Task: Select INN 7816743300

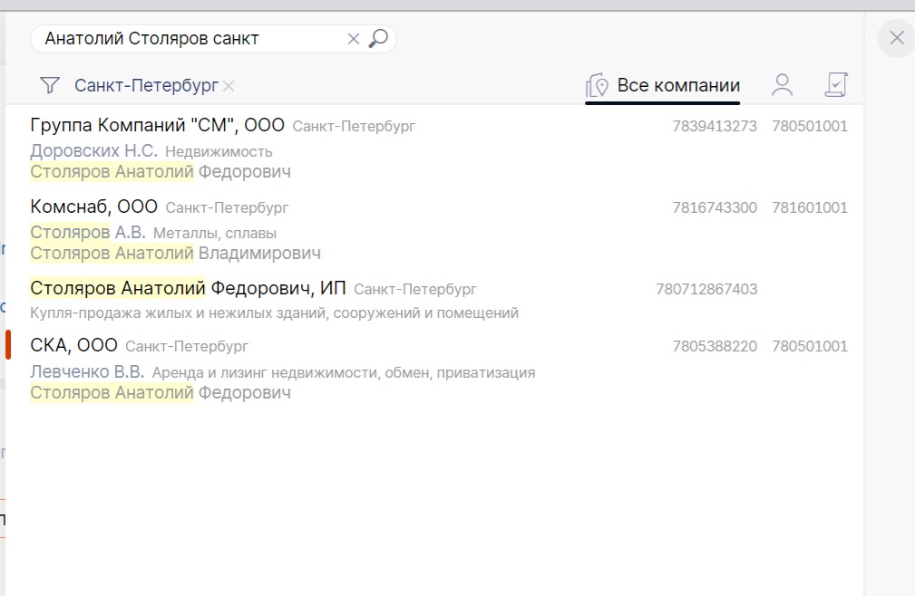Action: (x=715, y=207)
